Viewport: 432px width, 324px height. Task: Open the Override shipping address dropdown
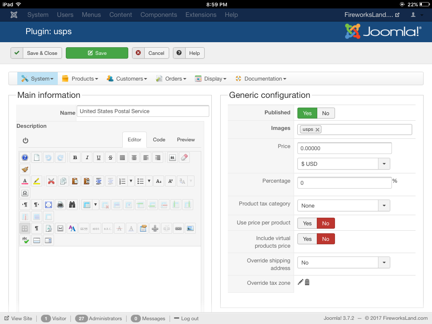[343, 262]
